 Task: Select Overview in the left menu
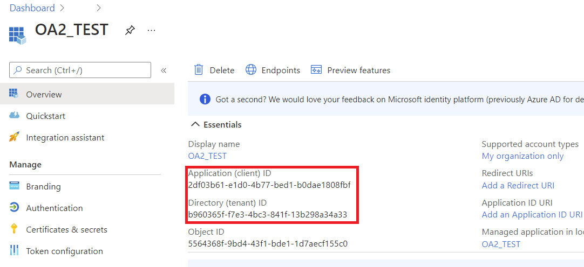coord(44,94)
